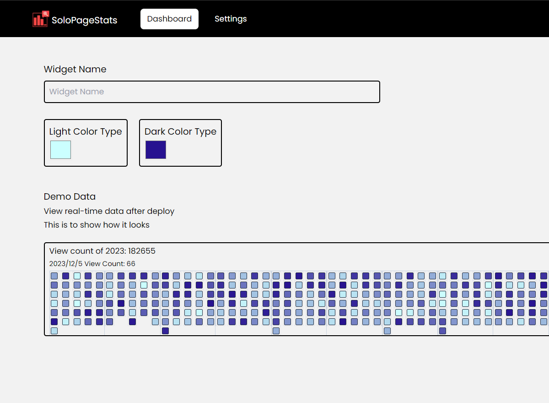Open the Dark Color Type swatch picker
549x403 pixels.
tap(156, 150)
